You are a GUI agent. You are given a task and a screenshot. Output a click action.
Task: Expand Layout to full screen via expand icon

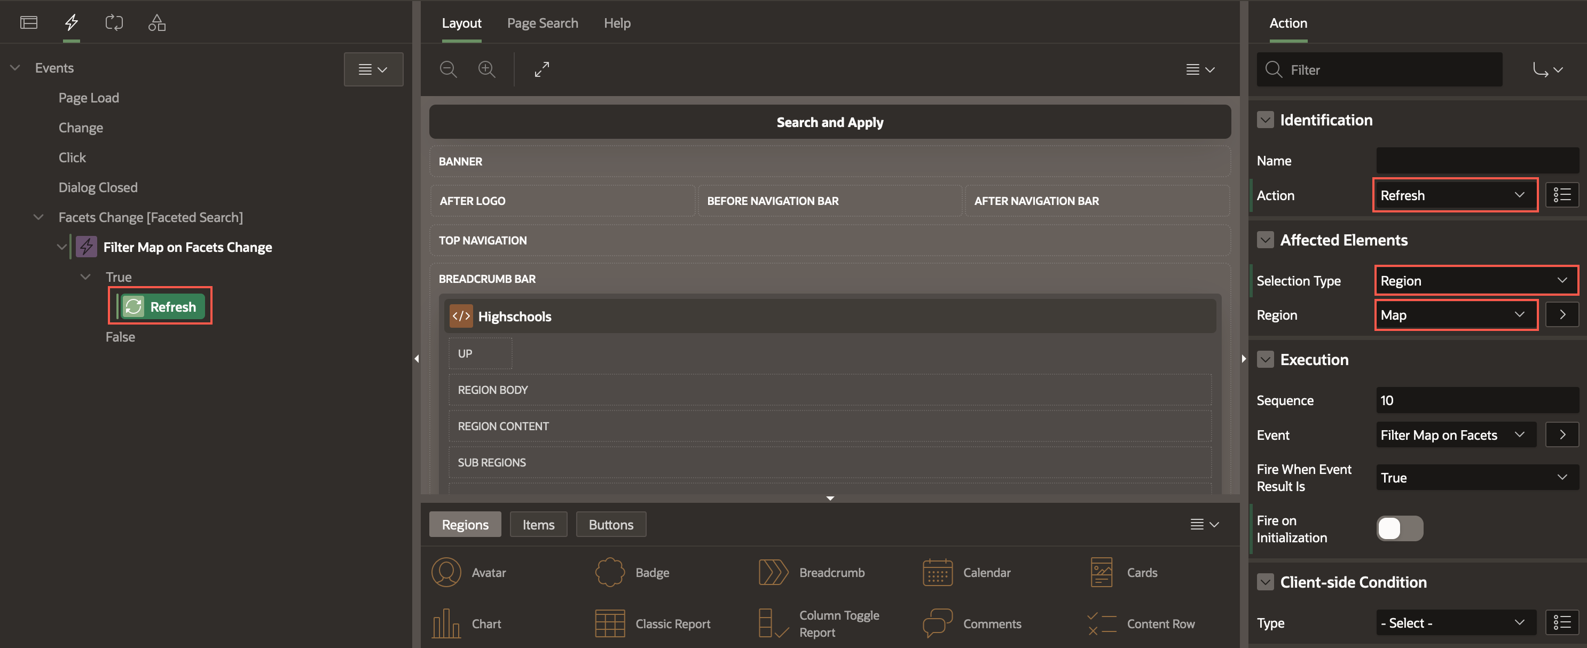541,69
